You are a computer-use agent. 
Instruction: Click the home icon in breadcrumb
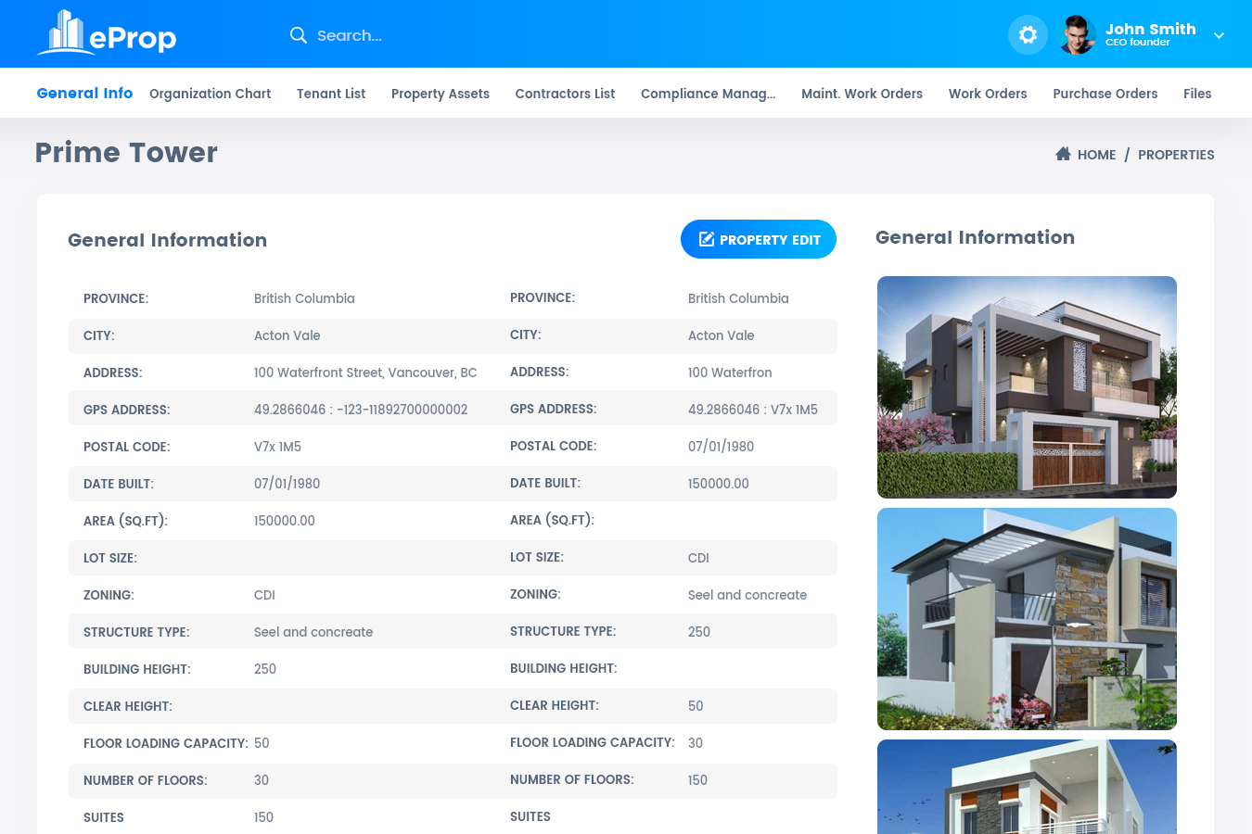1063,154
